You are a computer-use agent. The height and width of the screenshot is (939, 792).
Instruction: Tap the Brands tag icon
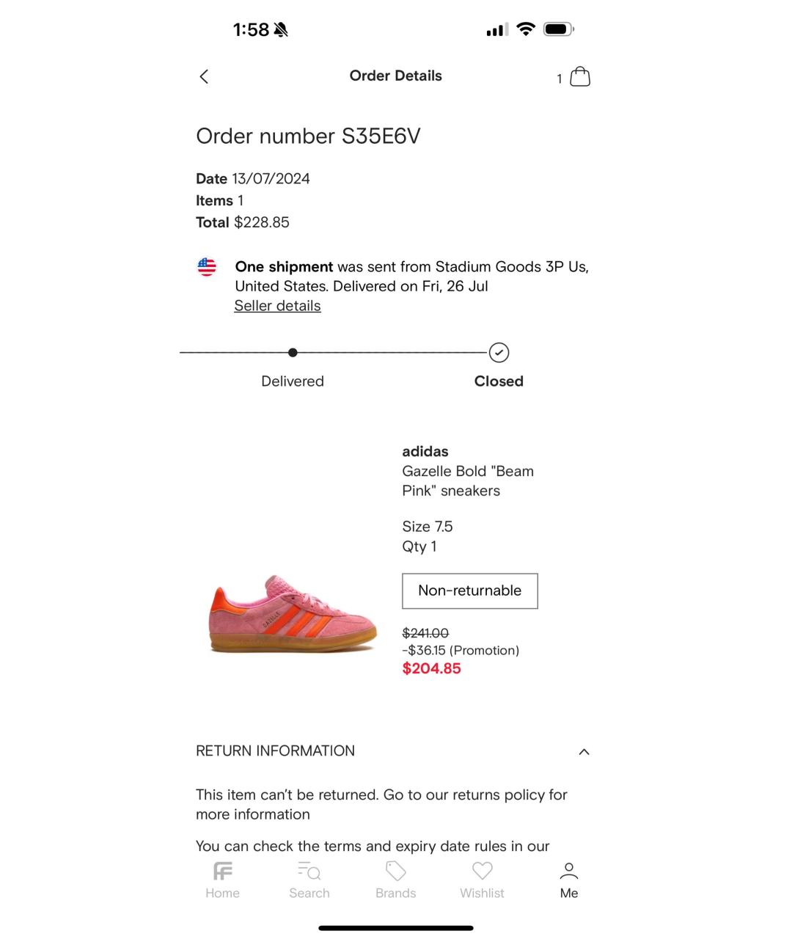coord(395,872)
